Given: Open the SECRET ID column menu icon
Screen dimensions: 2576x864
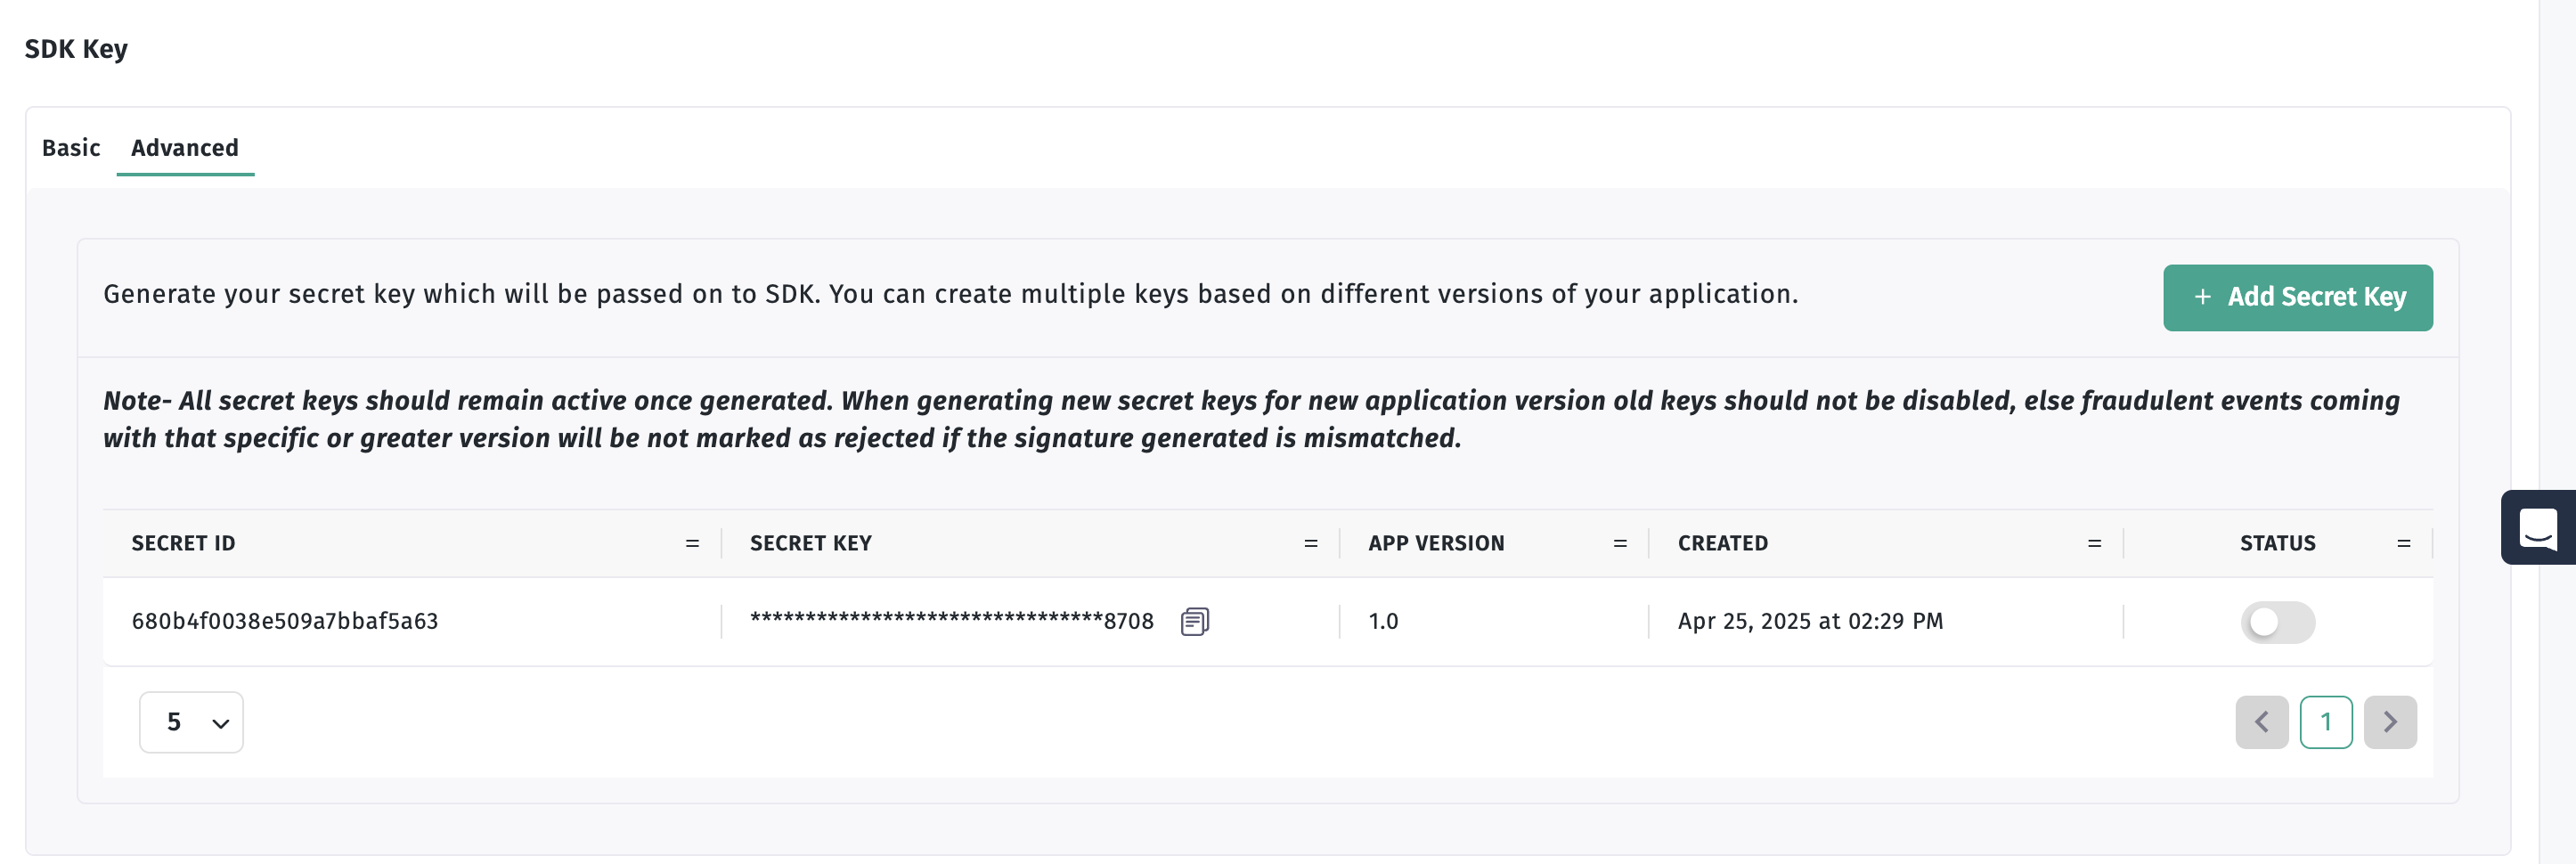Looking at the screenshot, I should [x=692, y=543].
